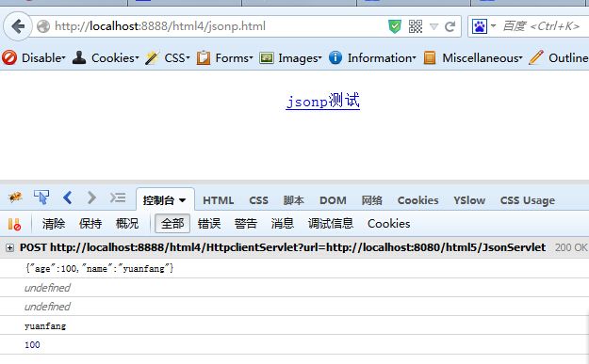Filter console by 错误 errors
589x364 pixels.
[209, 224]
